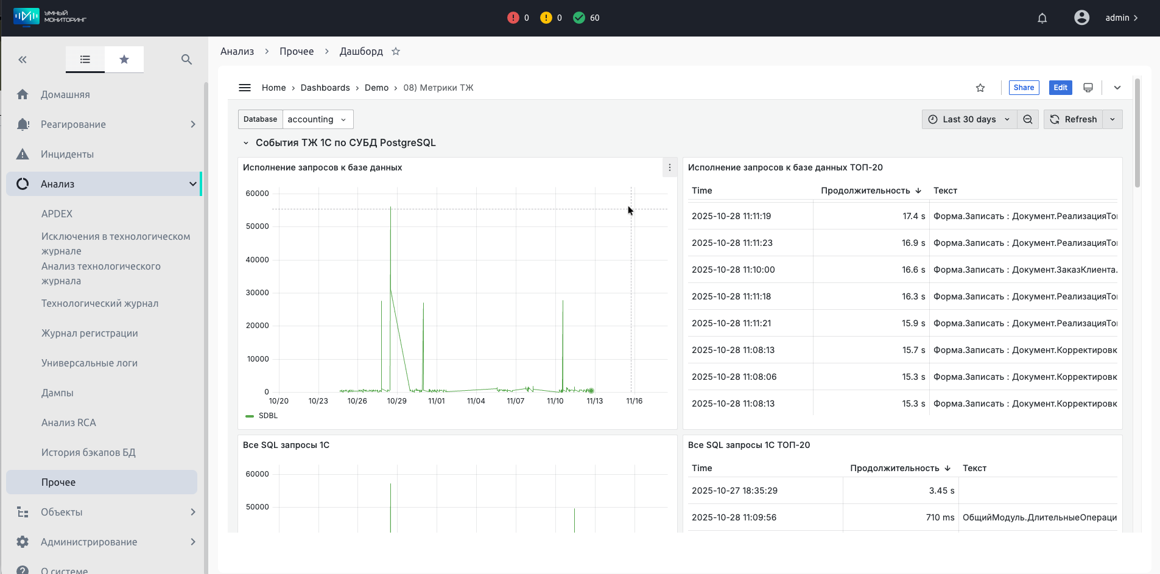
Task: Click the Share button
Action: (x=1023, y=88)
